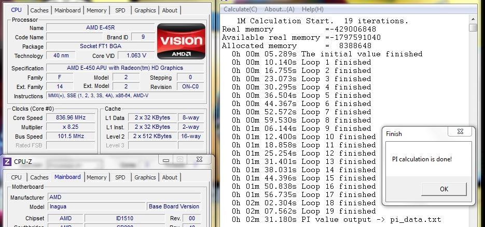The width and height of the screenshot is (485, 227).
Task: Click the Technology value '40 nm'
Action: point(60,55)
